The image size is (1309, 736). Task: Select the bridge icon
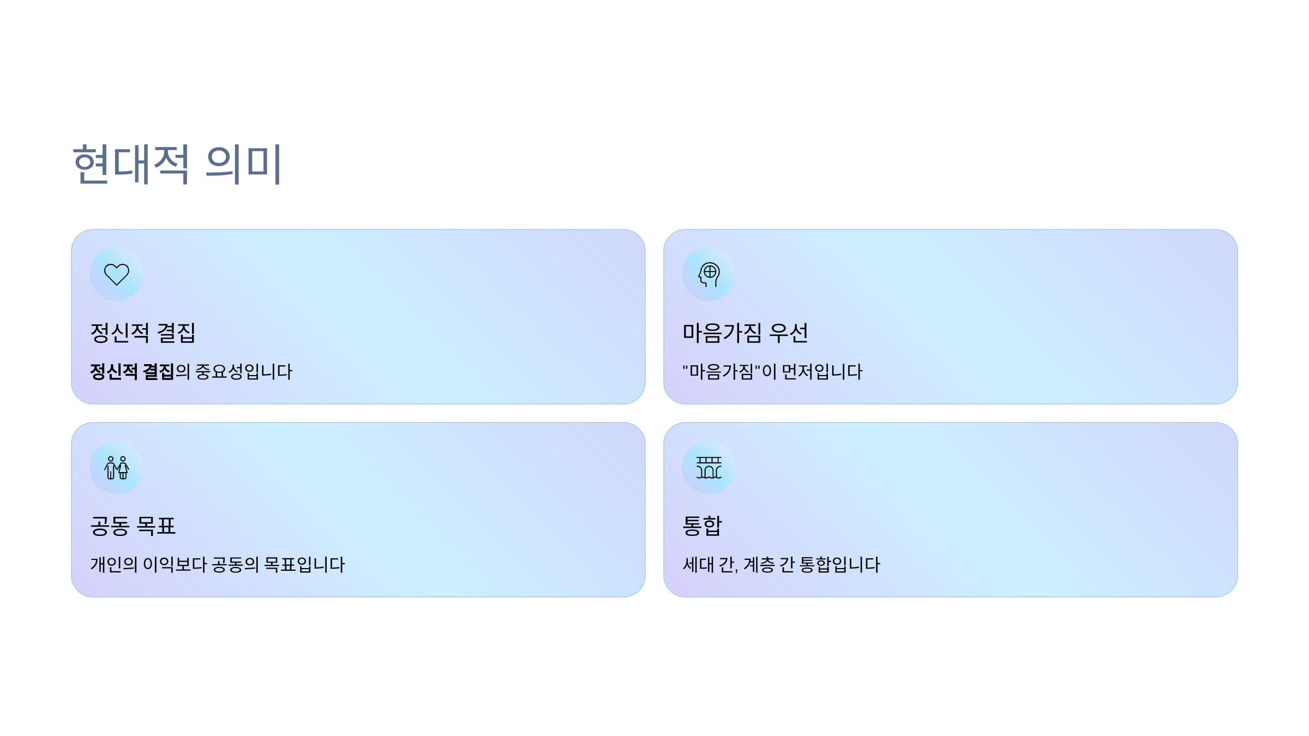(x=708, y=468)
